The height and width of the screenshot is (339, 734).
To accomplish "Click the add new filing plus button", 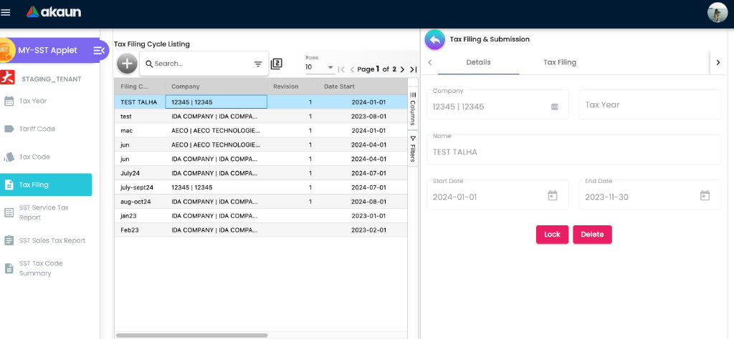I will click(x=127, y=64).
